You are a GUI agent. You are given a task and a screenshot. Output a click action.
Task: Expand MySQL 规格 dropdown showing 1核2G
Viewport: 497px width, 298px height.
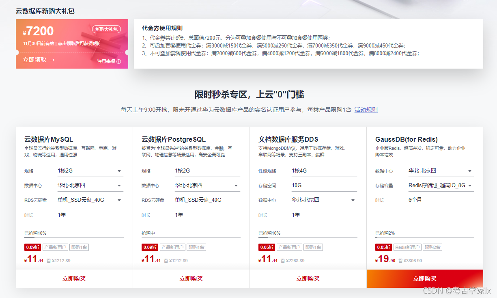pyautogui.click(x=90, y=171)
